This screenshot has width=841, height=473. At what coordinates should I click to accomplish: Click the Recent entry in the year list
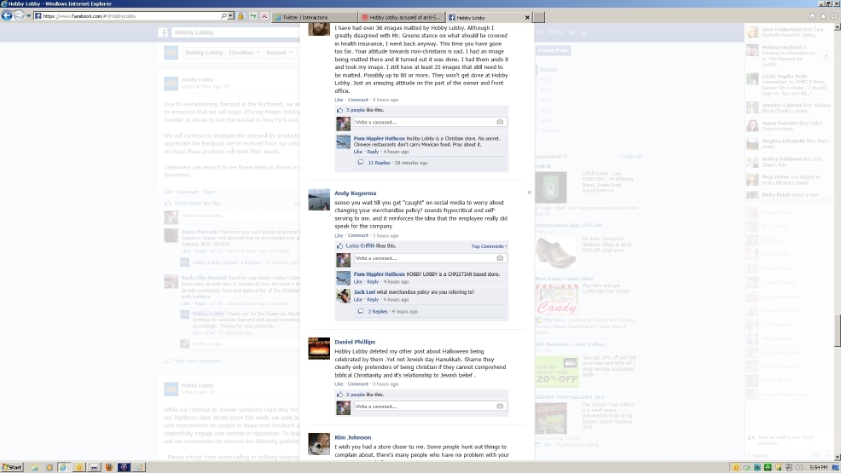(x=548, y=70)
